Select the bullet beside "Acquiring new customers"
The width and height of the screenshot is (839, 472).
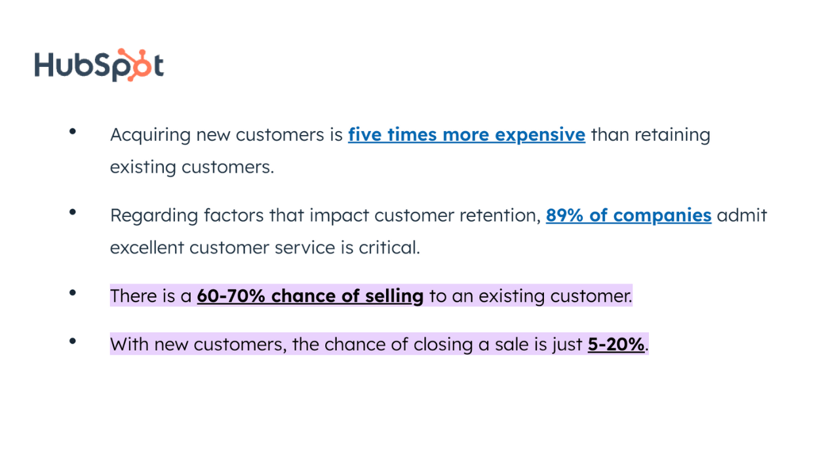pyautogui.click(x=73, y=132)
